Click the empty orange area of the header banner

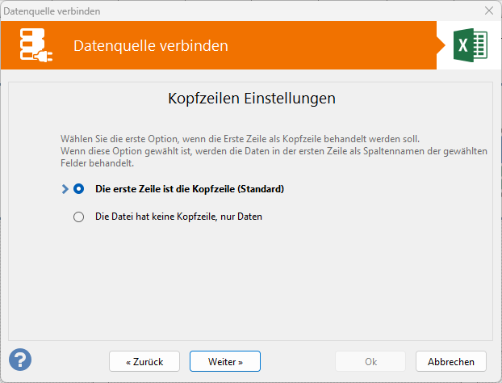pyautogui.click(x=339, y=46)
